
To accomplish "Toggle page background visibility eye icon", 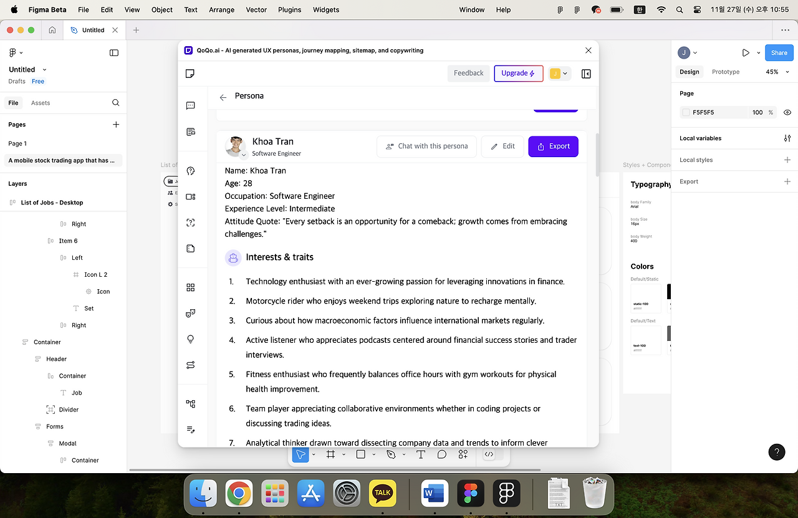I will coord(787,113).
